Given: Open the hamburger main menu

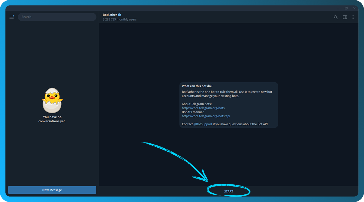Looking at the screenshot, I should tap(11, 17).
